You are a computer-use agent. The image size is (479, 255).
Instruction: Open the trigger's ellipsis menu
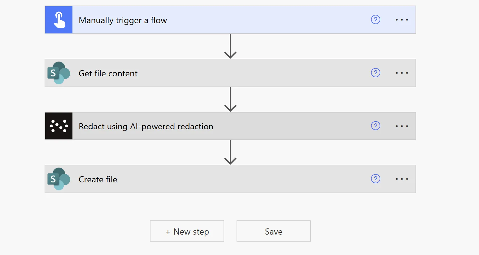click(401, 19)
